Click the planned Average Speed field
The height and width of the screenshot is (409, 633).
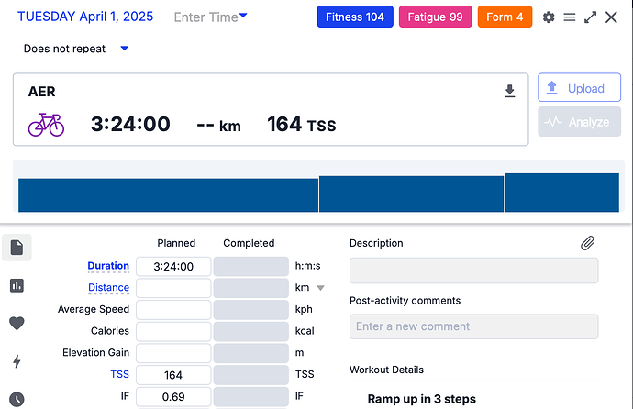(x=173, y=310)
